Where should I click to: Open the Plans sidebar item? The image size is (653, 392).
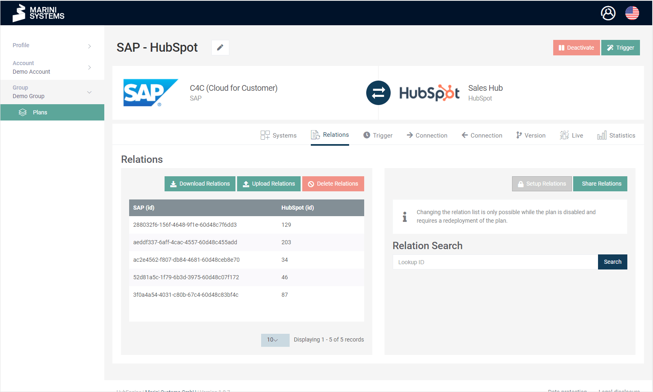[x=52, y=112]
